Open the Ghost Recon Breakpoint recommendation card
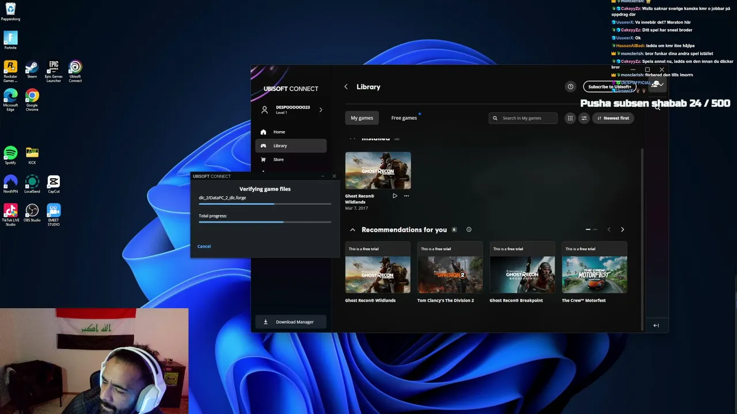Viewport: 737px width, 414px height. 522,272
